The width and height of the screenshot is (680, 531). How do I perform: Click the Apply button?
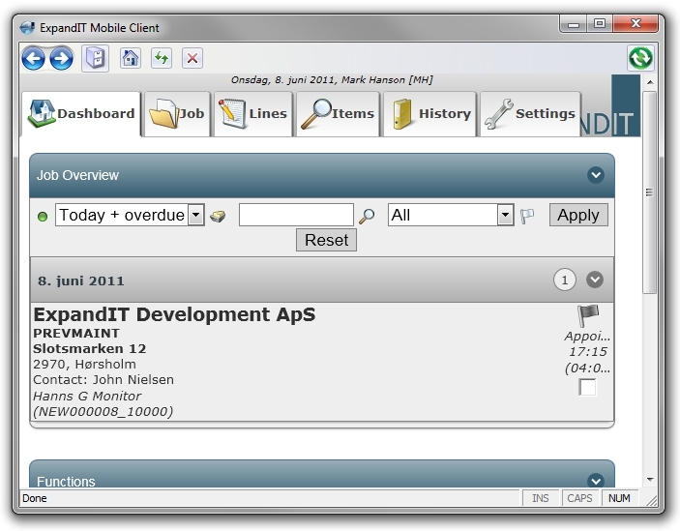(578, 215)
